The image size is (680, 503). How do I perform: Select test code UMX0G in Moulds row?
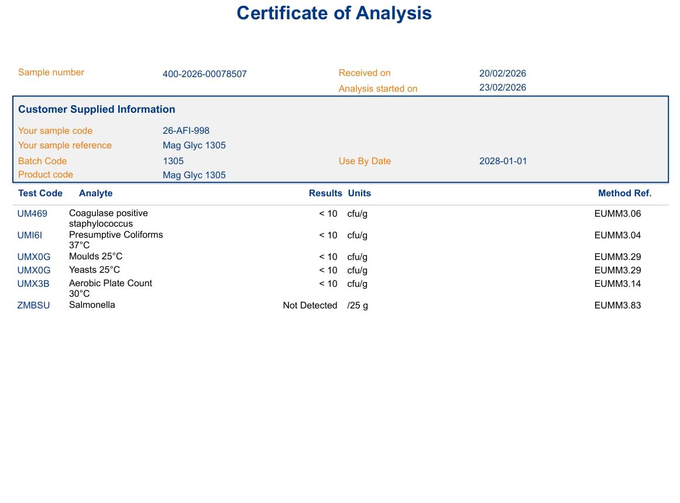pos(34,256)
